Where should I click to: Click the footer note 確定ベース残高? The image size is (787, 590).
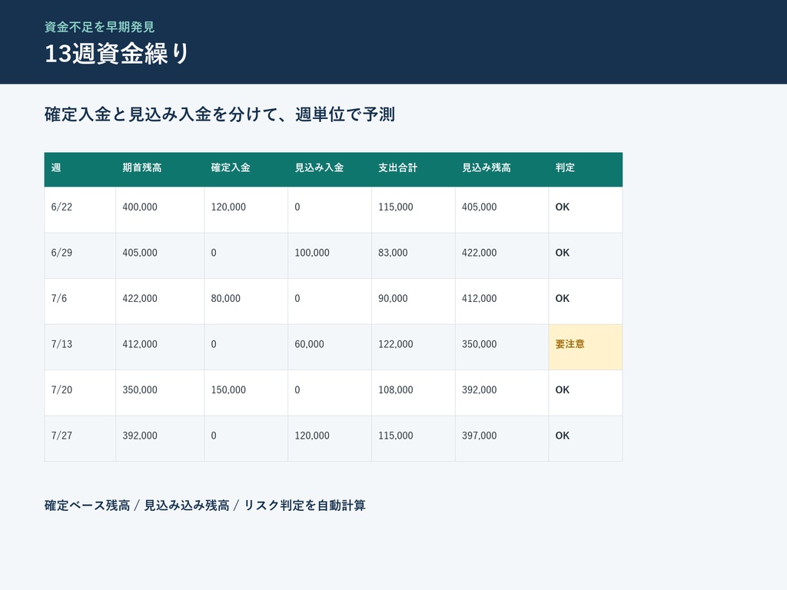click(204, 505)
